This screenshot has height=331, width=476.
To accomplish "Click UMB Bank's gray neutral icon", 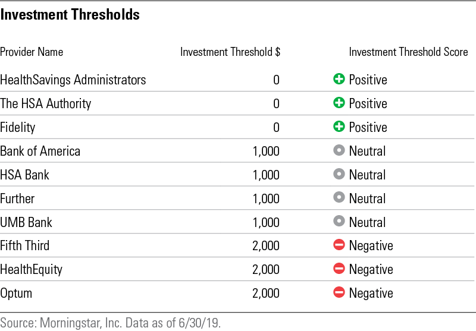I will coord(339,222).
